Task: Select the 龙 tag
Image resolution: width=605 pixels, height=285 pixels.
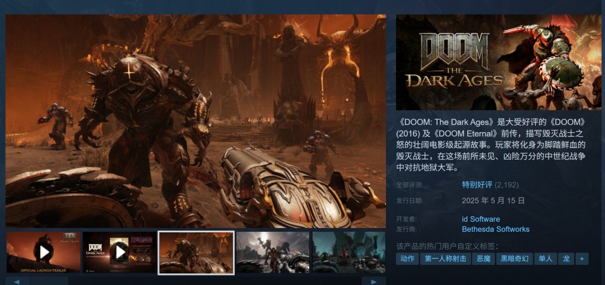Action: coord(566,259)
